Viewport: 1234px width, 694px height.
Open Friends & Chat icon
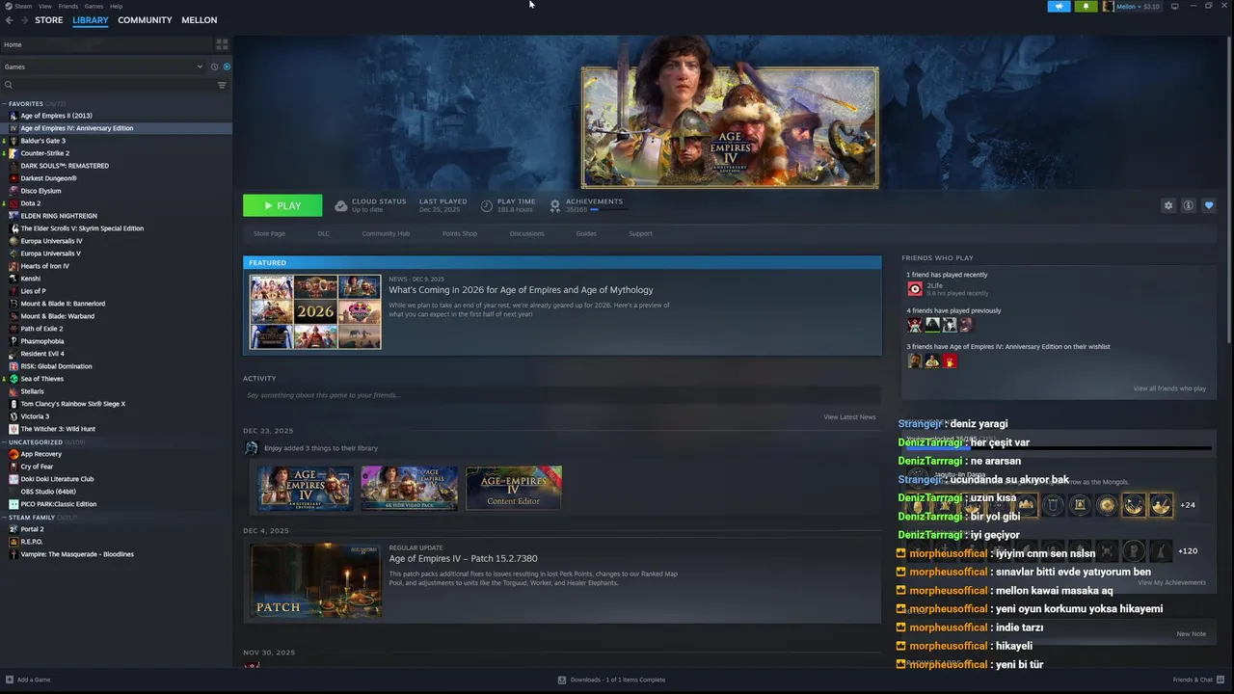(x=1221, y=680)
